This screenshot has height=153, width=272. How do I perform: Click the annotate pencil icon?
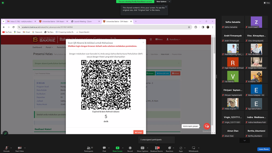tap(6, 133)
